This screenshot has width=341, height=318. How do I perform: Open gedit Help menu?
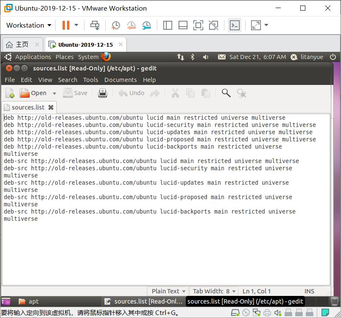pos(149,80)
